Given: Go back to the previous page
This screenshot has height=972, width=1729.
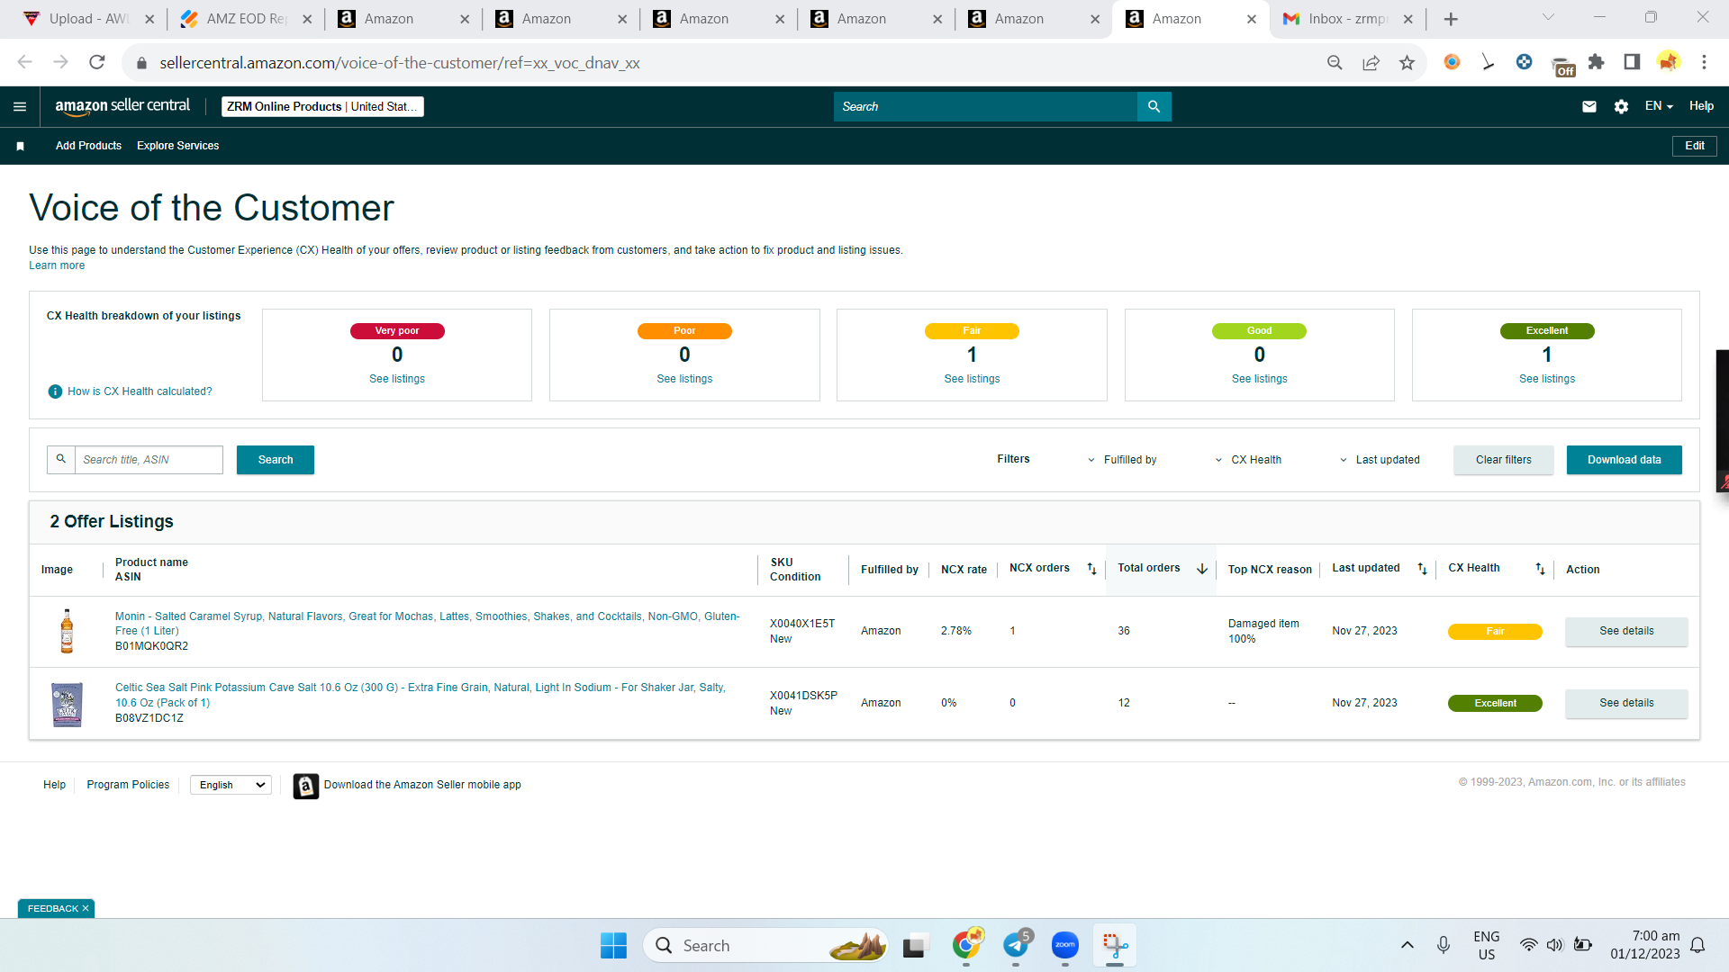Looking at the screenshot, I should point(25,62).
